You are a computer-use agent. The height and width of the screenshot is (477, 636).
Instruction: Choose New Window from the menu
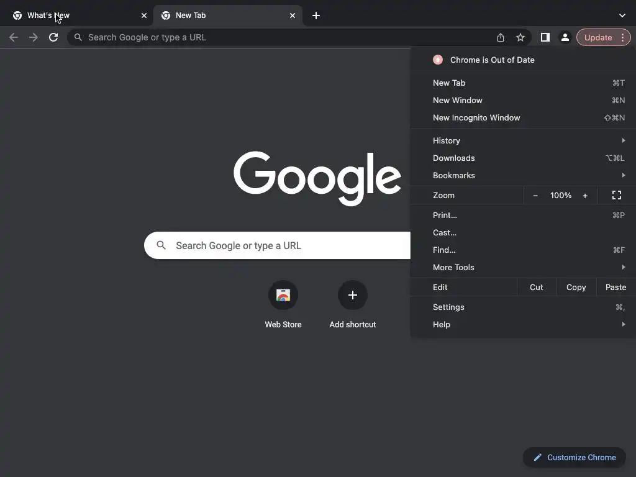coord(523,100)
